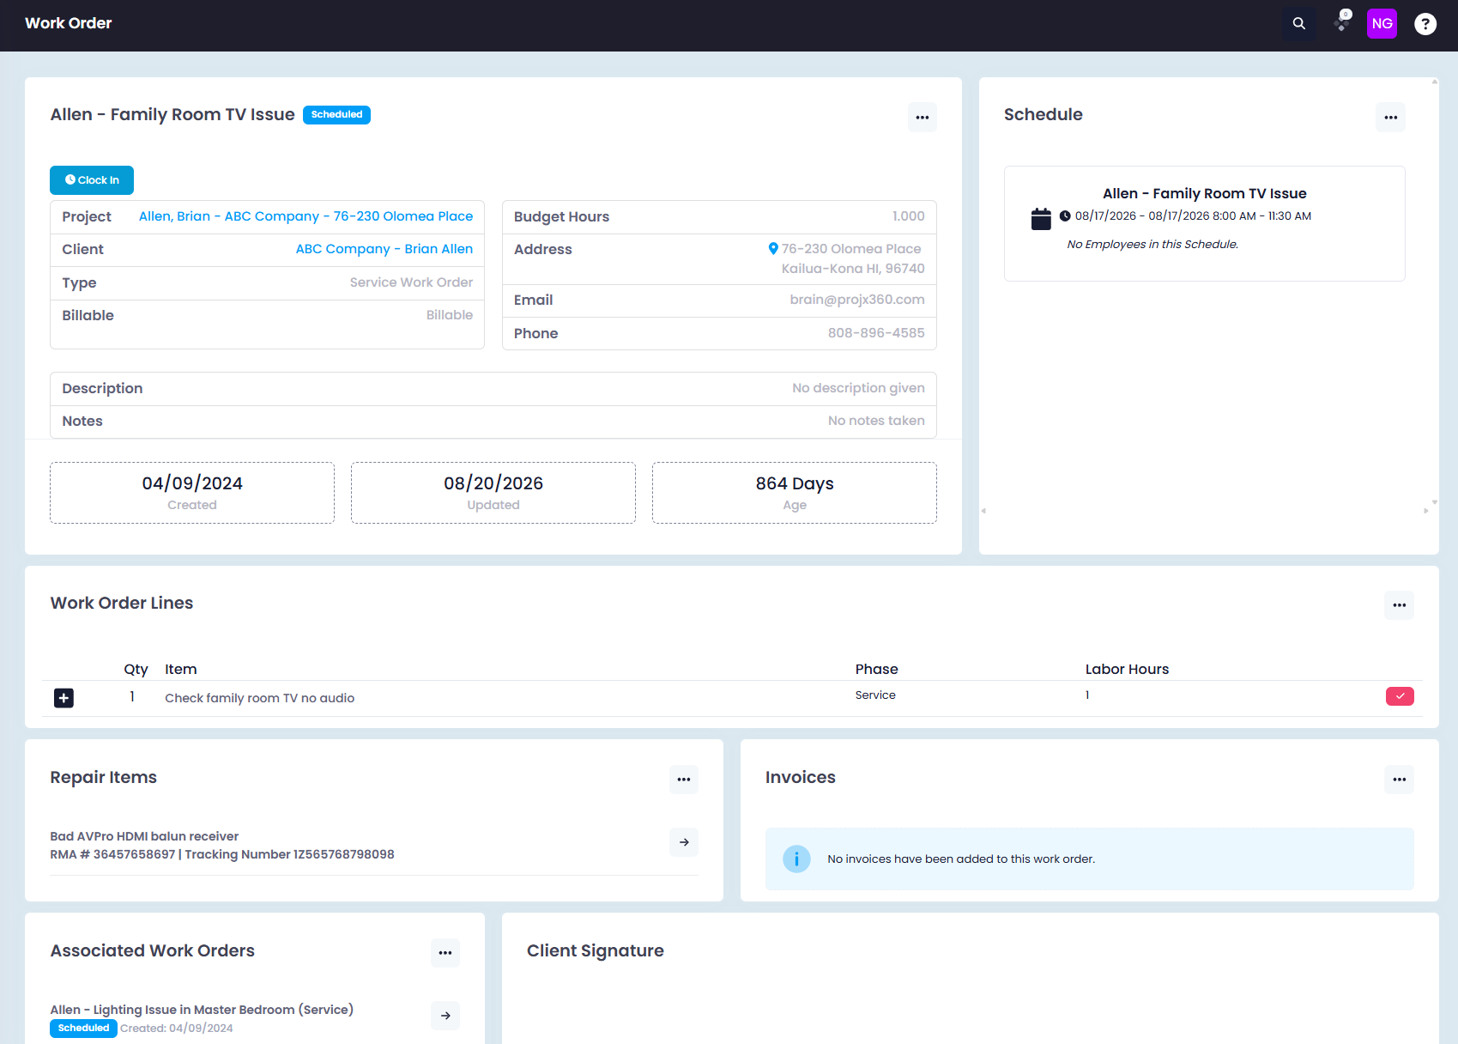This screenshot has height=1044, width=1458.
Task: Open the search icon in top bar
Action: [x=1299, y=24]
